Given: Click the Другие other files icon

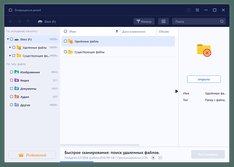Looking at the screenshot, I should 17,105.
